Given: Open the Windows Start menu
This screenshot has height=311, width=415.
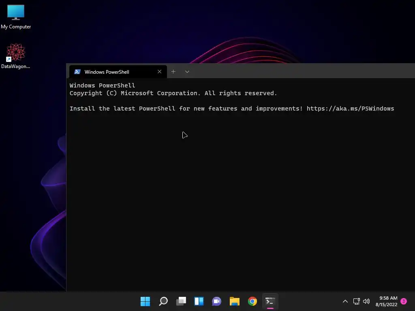Looking at the screenshot, I should (x=145, y=301).
